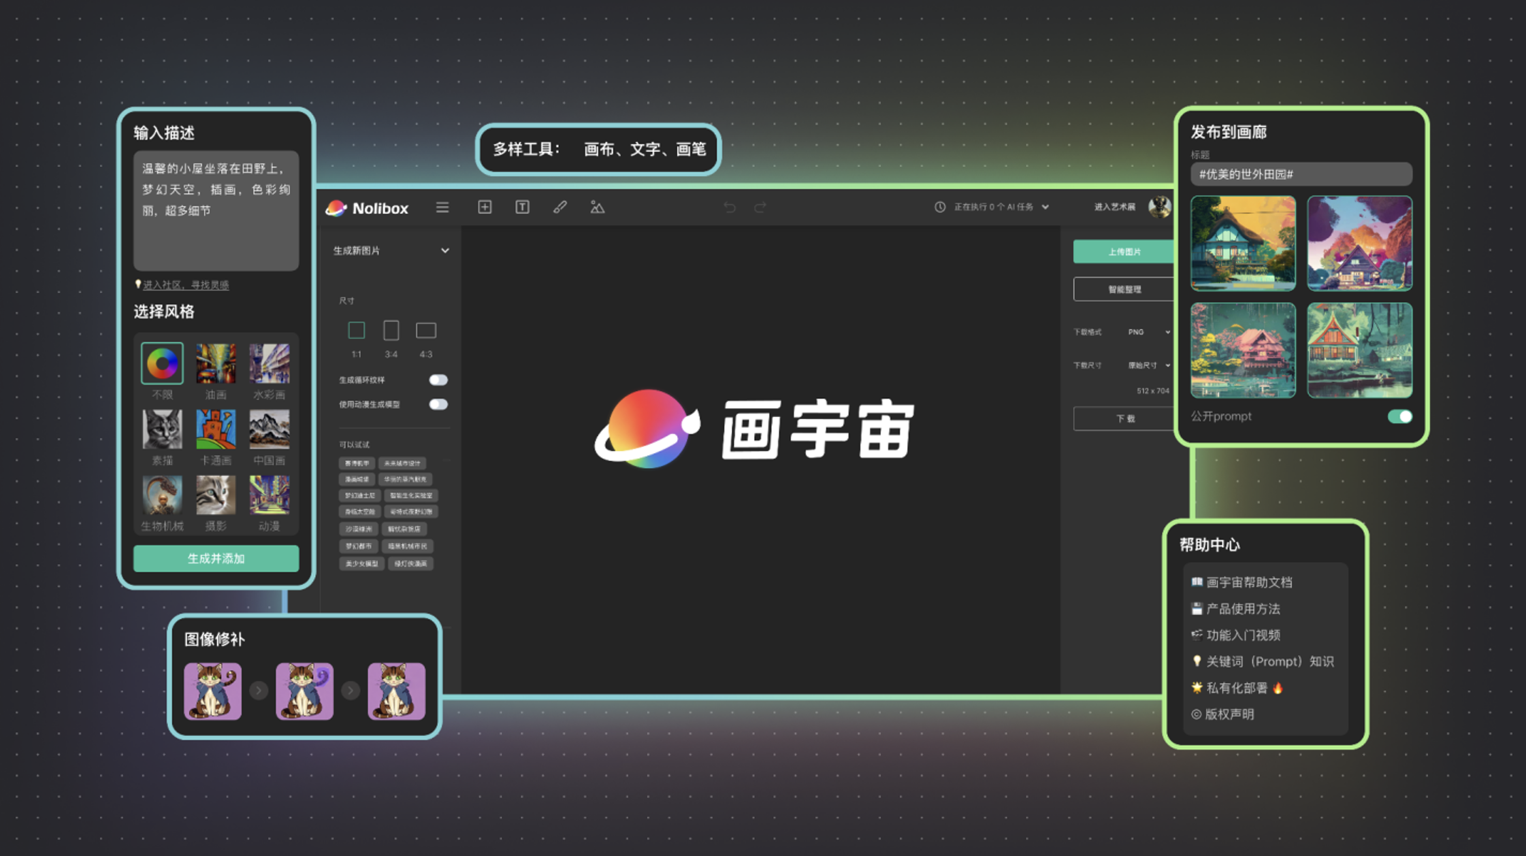Viewport: 1526px width, 856px height.
Task: Open the hamburger menu next to Nolibox logo
Action: [x=442, y=207]
